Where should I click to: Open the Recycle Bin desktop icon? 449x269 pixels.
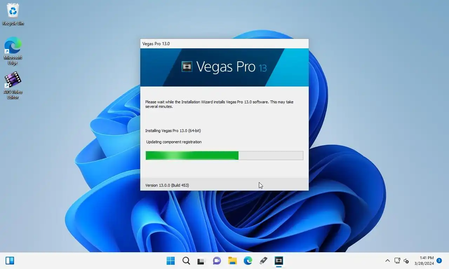pyautogui.click(x=13, y=15)
